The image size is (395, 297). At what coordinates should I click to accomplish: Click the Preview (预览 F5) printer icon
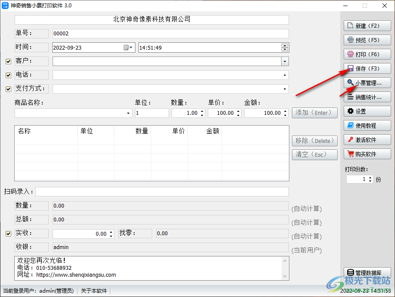[350, 40]
